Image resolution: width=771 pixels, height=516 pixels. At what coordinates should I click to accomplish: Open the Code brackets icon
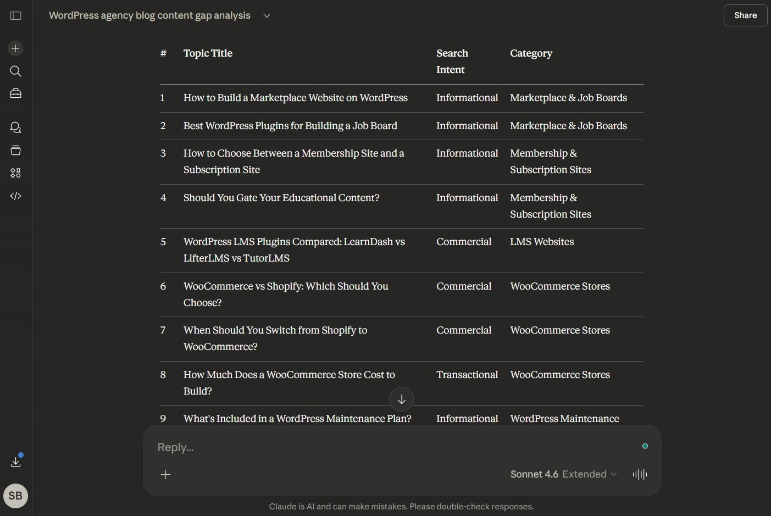pos(15,196)
